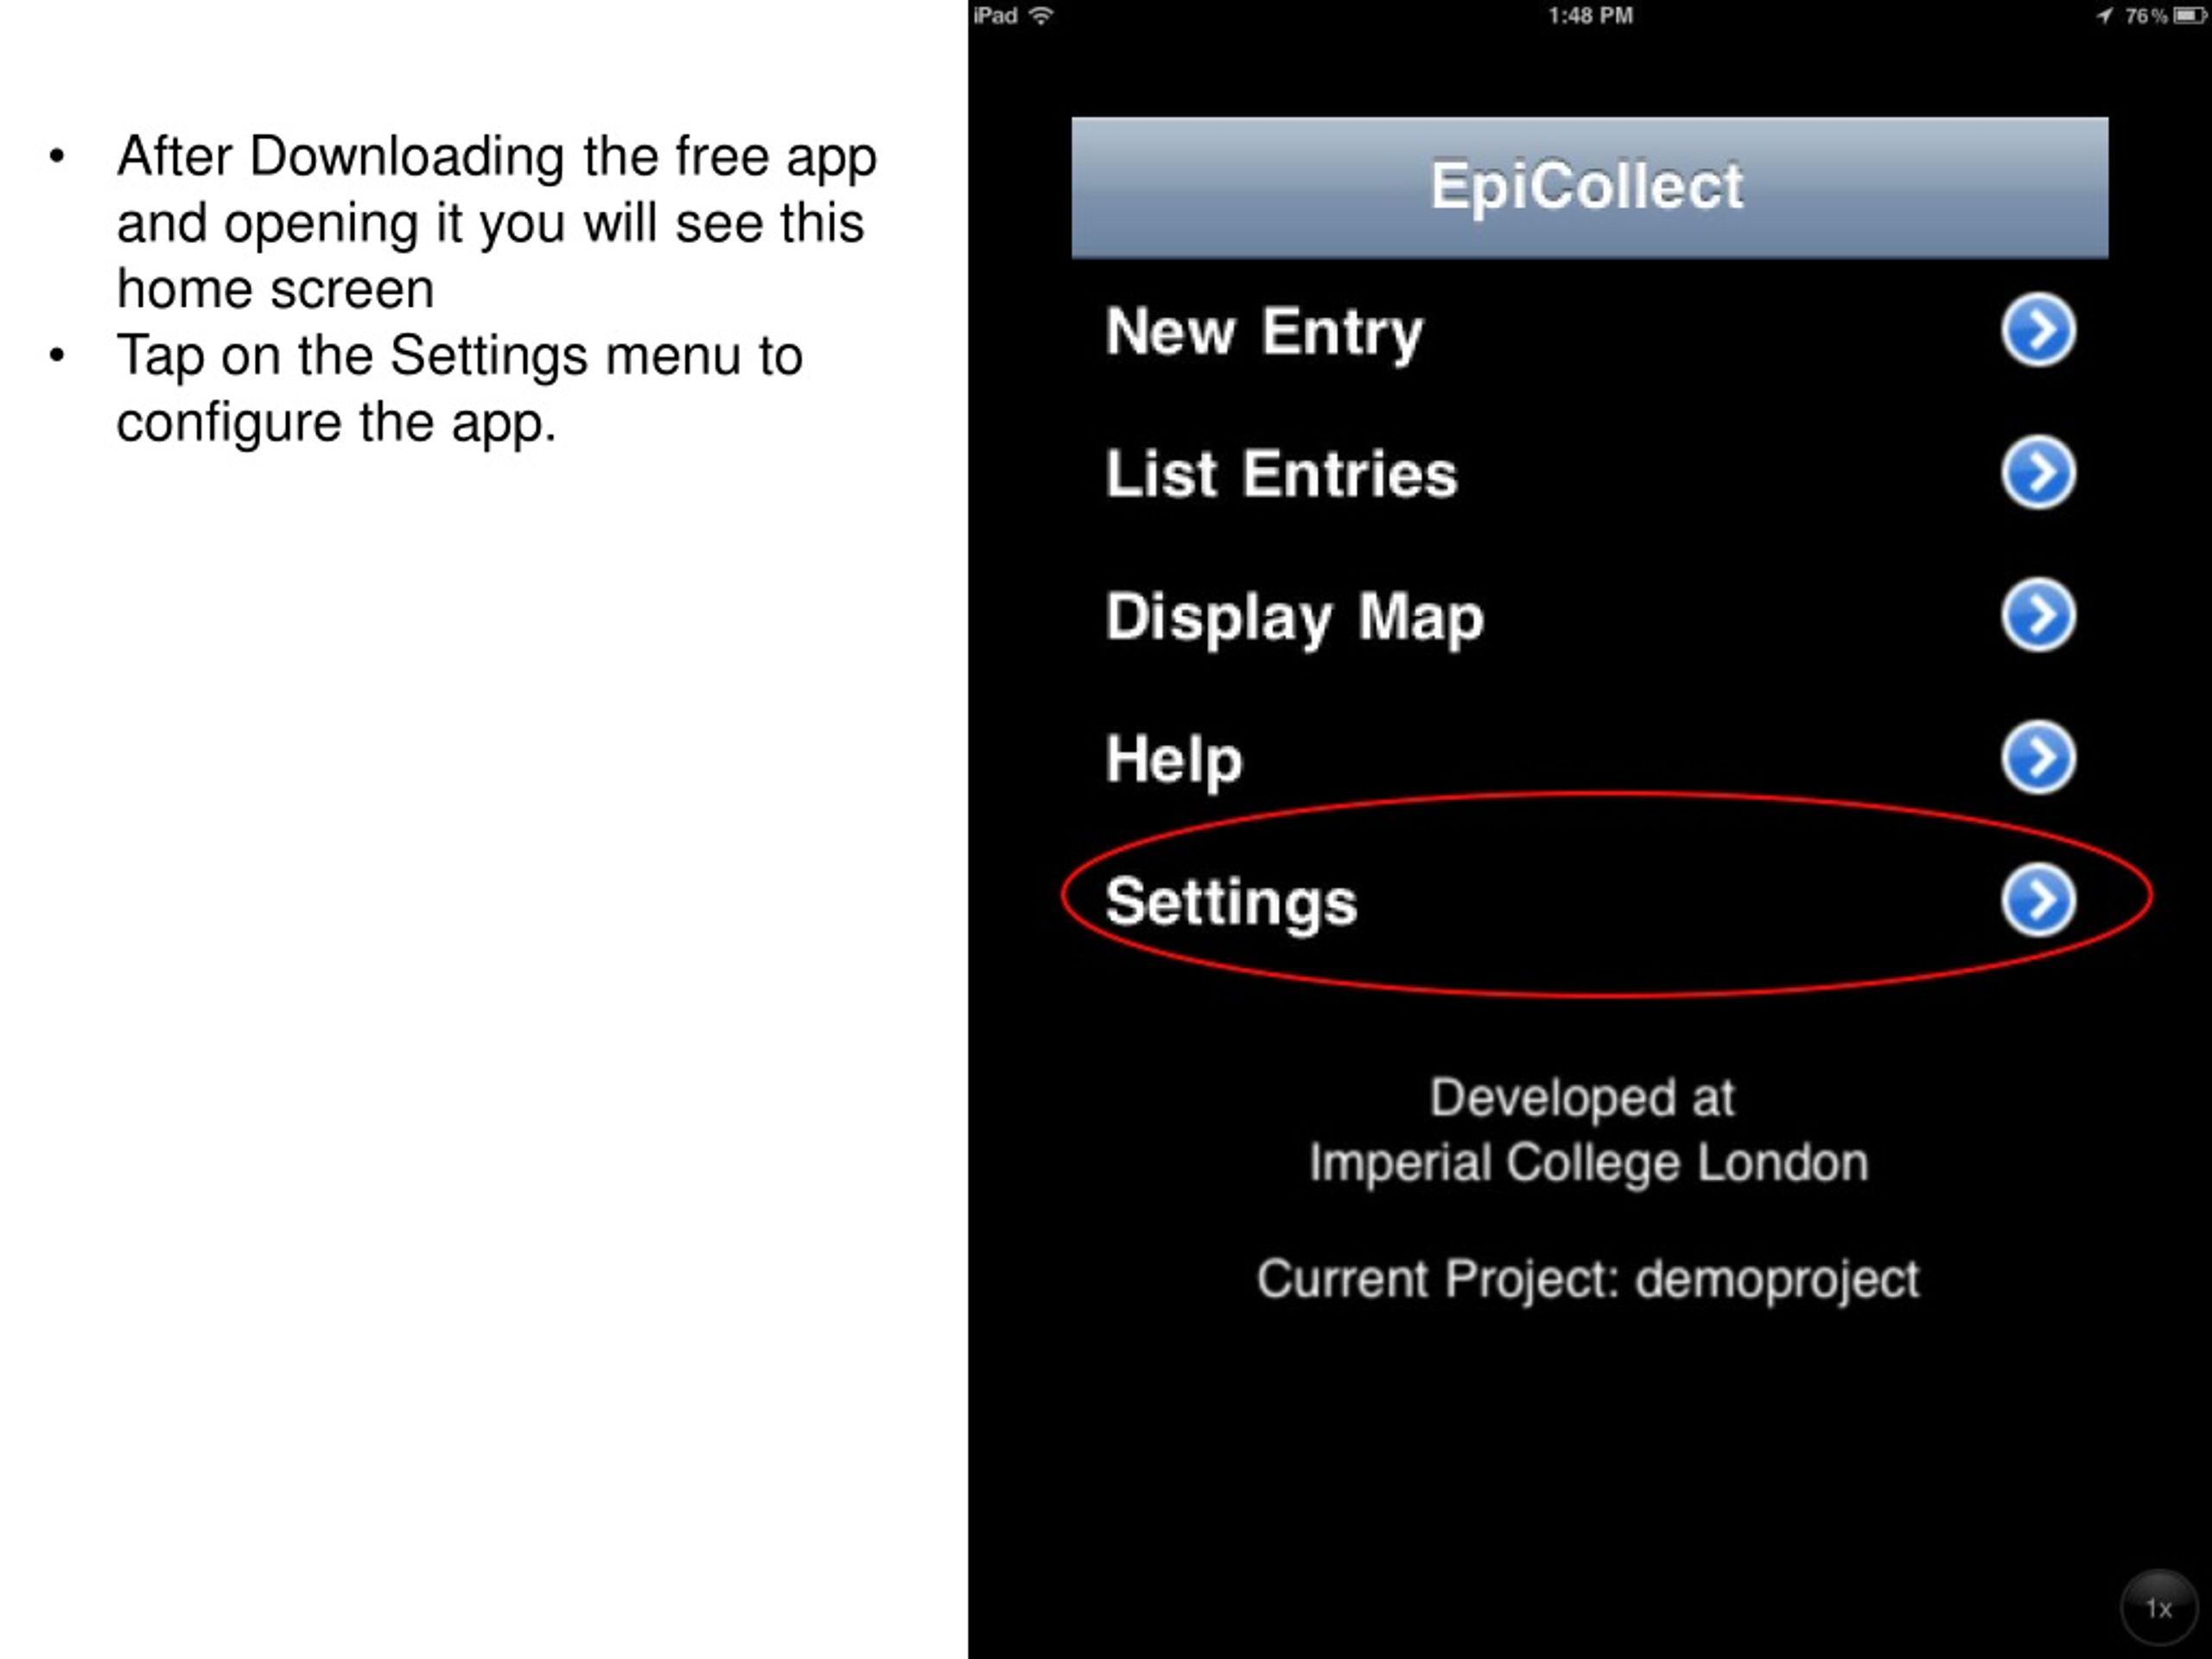
Task: Tap the location services arrow icon
Action: coord(2105,16)
